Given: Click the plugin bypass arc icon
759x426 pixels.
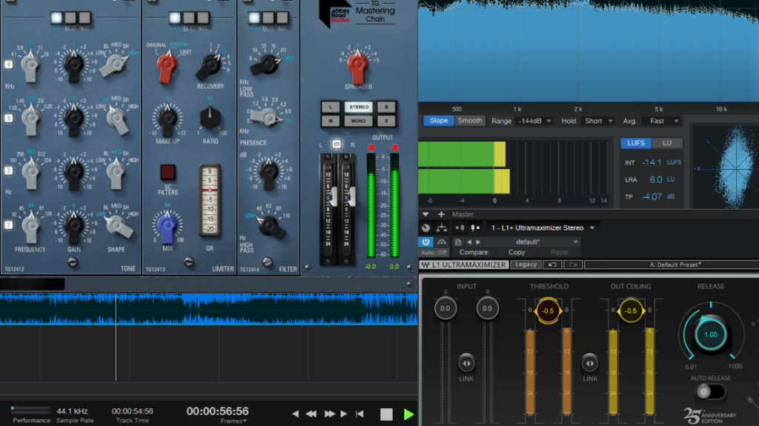Looking at the screenshot, I should click(x=442, y=242).
